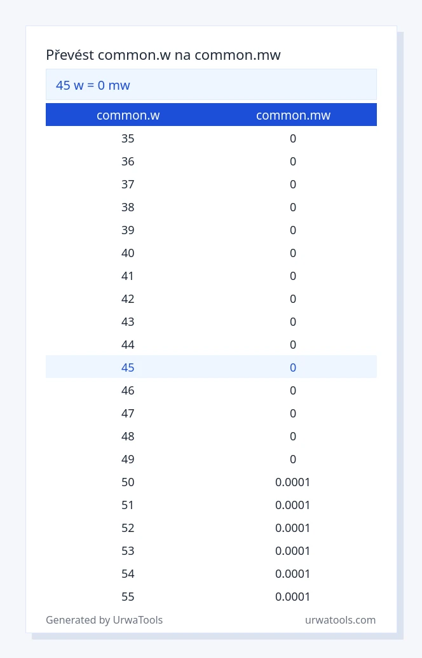Click the cell showing 49
The height and width of the screenshot is (658, 422).
pyautogui.click(x=128, y=459)
